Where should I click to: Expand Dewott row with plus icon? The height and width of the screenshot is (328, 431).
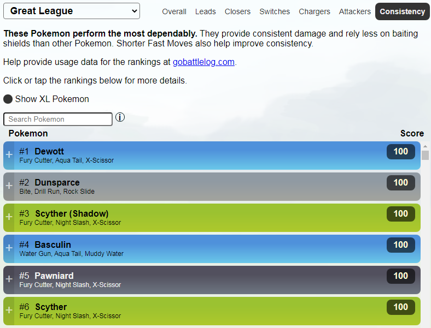click(x=9, y=154)
